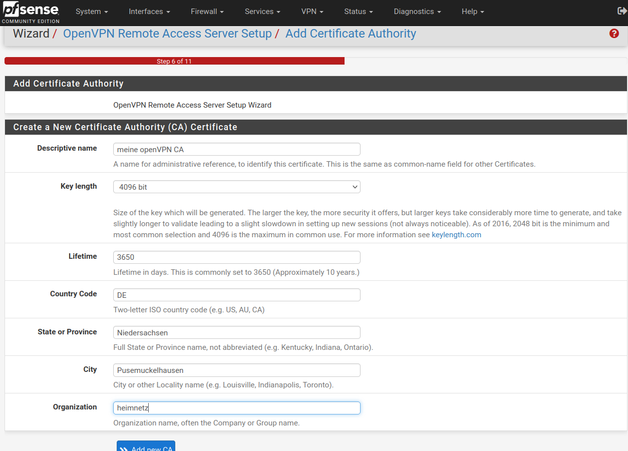
Task: Click the pfSense Community Edition logo
Action: pyautogui.click(x=30, y=13)
